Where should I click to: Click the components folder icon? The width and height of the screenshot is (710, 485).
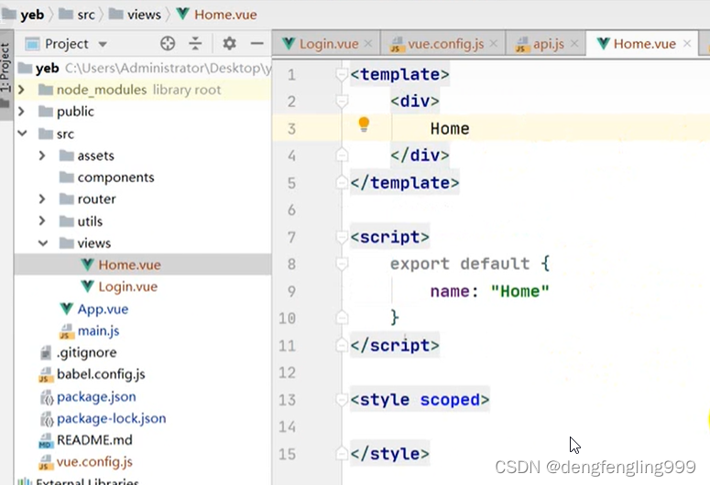pos(67,177)
